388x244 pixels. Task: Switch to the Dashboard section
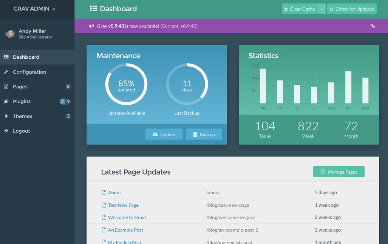26,57
